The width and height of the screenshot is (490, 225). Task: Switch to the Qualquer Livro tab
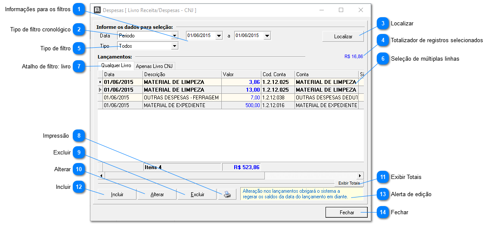click(116, 65)
